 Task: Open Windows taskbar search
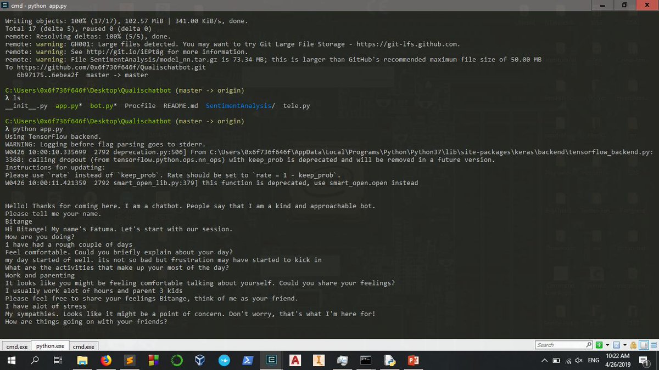point(35,360)
